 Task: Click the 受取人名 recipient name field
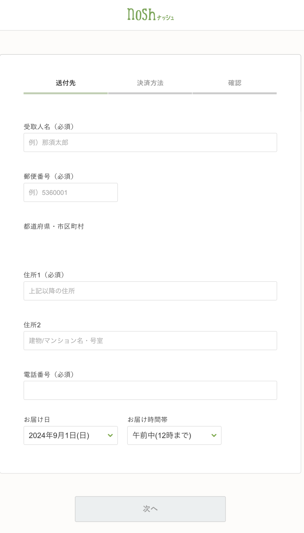click(x=150, y=142)
